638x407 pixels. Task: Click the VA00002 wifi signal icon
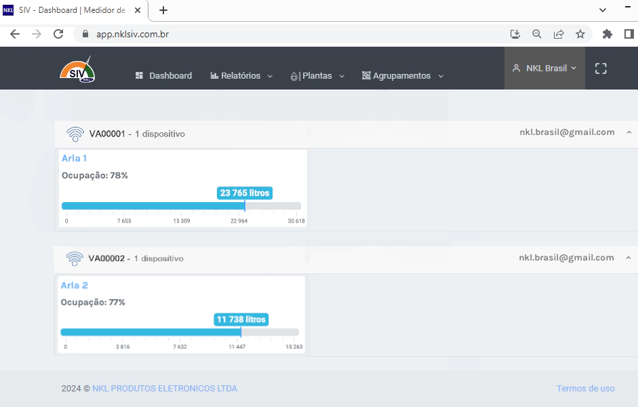75,258
